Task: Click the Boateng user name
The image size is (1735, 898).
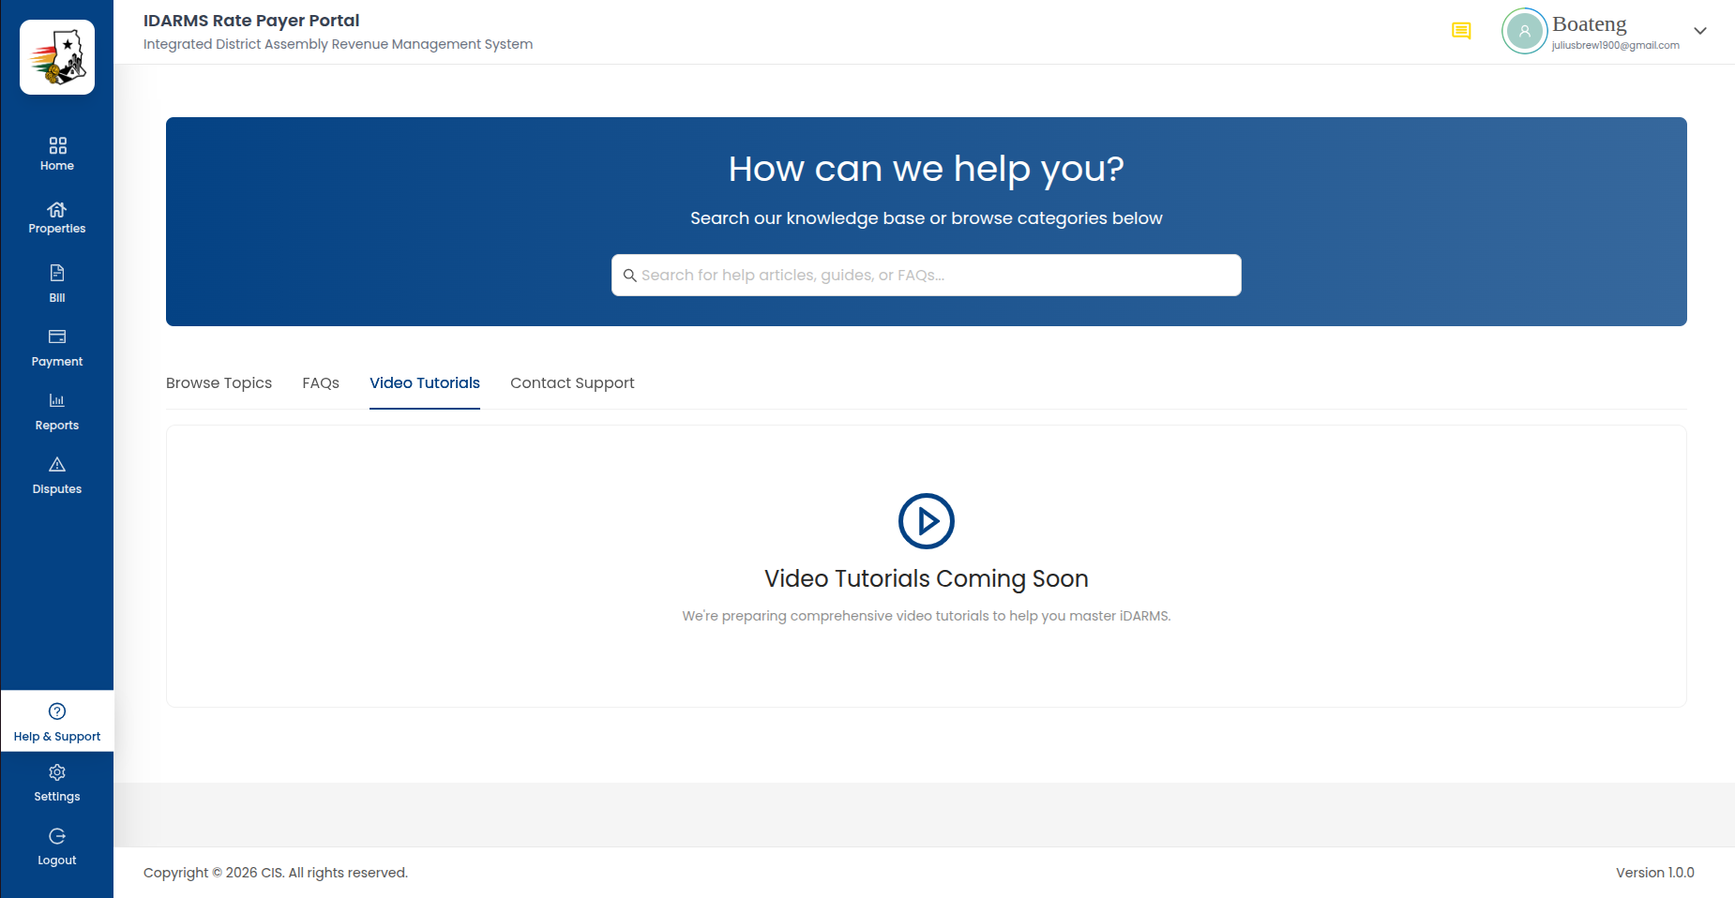Action: 1590,23
